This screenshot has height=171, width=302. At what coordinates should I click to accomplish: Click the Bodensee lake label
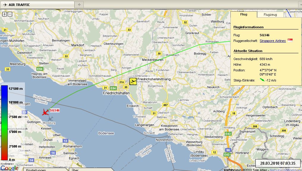tap(106, 133)
